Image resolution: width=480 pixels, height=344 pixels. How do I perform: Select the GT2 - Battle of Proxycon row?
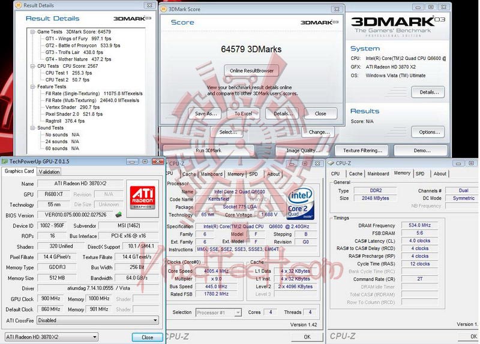point(83,46)
